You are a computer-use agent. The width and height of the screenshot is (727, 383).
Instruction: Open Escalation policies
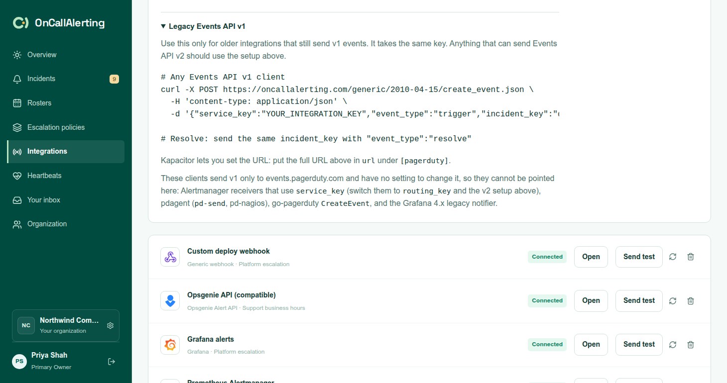(x=66, y=127)
